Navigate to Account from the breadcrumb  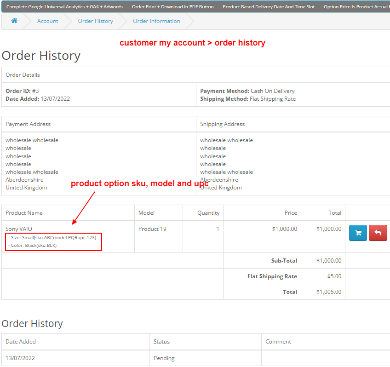pos(47,21)
